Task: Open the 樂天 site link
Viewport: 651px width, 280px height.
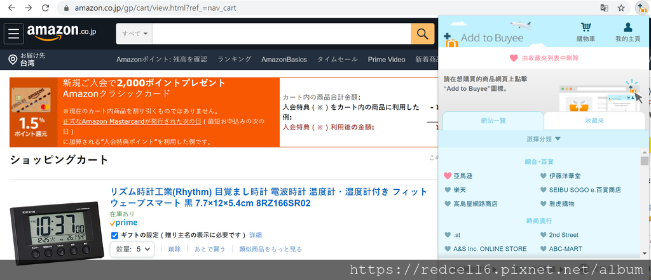Action: (x=460, y=190)
